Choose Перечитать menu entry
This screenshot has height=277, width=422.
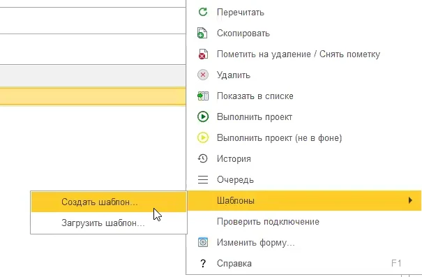pos(303,13)
